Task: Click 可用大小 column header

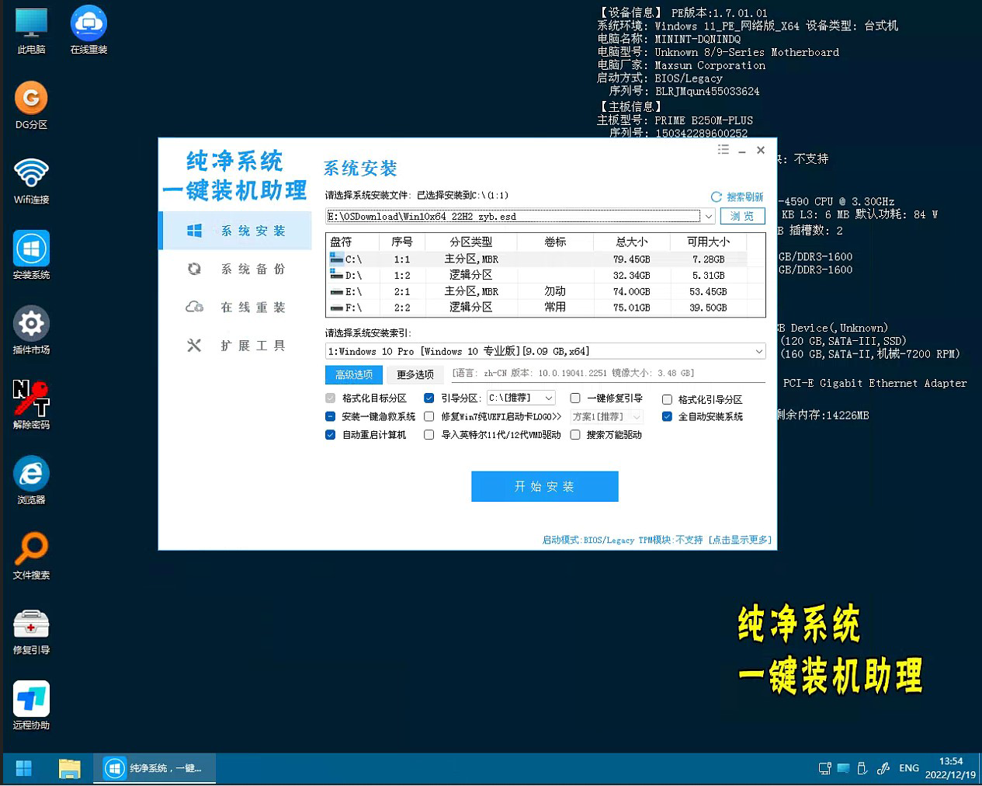Action: (708, 242)
